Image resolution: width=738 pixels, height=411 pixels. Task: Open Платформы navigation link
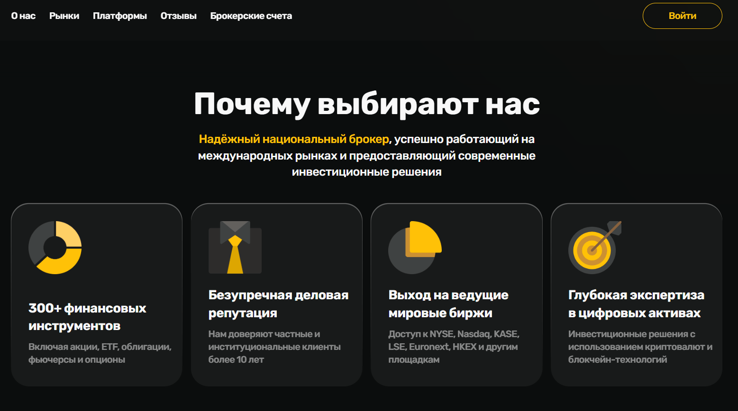(x=120, y=16)
